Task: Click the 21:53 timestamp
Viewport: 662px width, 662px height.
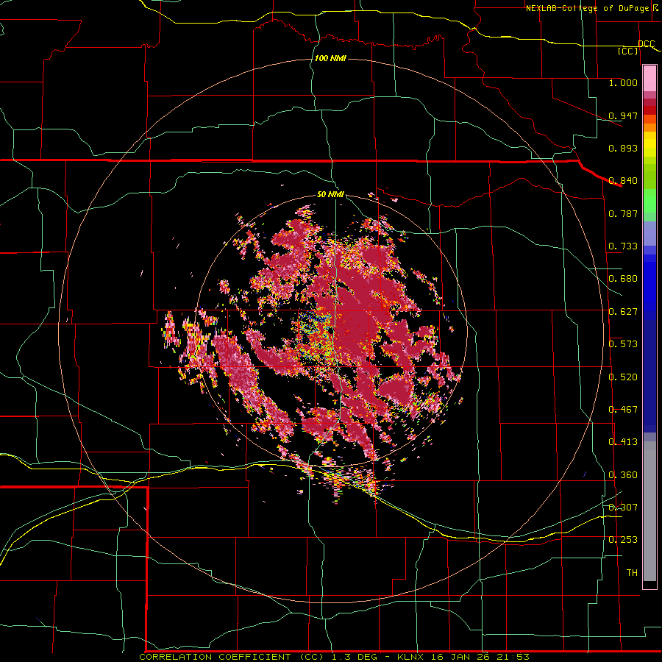Action: pos(512,657)
